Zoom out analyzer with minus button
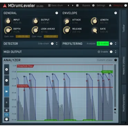 pyautogui.click(x=7, y=80)
